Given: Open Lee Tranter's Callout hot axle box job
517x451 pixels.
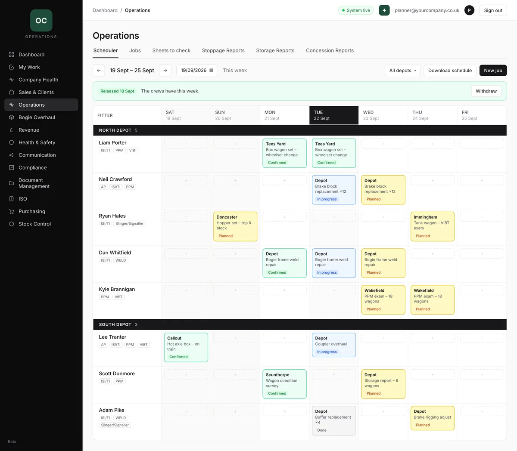Looking at the screenshot, I should tap(186, 347).
